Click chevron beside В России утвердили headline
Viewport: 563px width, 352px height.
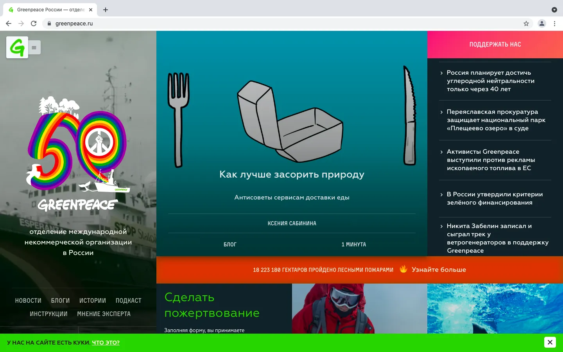[x=441, y=195]
